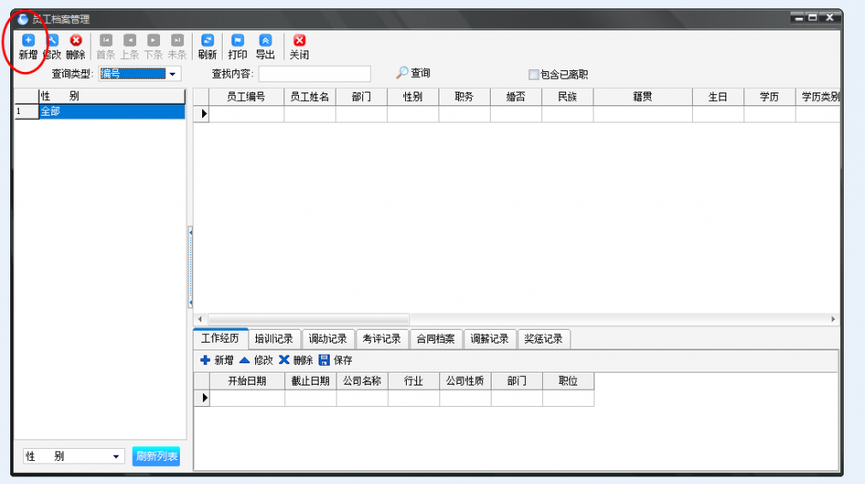
Task: Export data with the 导出 icon
Action: tap(265, 40)
